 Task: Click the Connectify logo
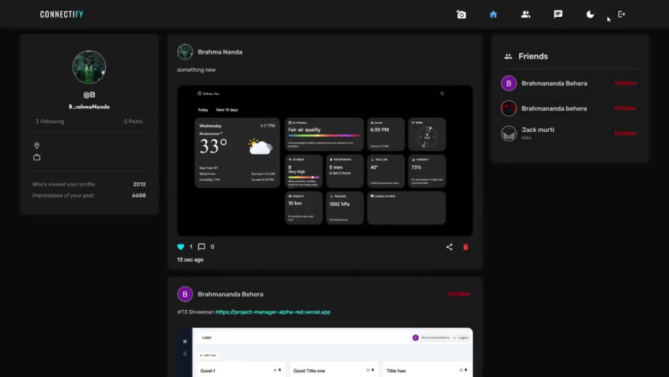(x=62, y=15)
